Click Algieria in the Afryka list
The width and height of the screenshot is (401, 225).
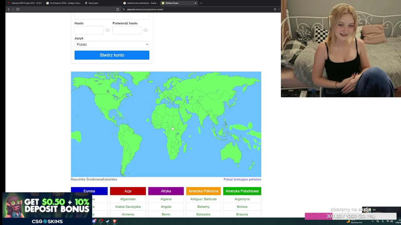pos(166,199)
